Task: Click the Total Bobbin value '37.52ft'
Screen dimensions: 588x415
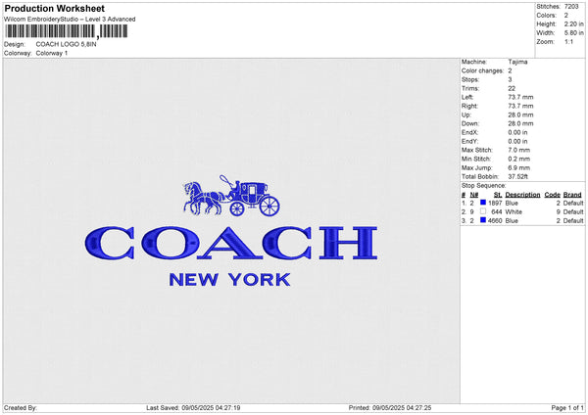Action: (517, 176)
